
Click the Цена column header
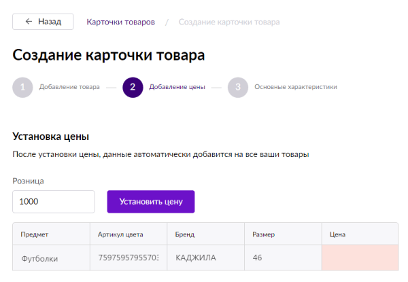(x=338, y=234)
